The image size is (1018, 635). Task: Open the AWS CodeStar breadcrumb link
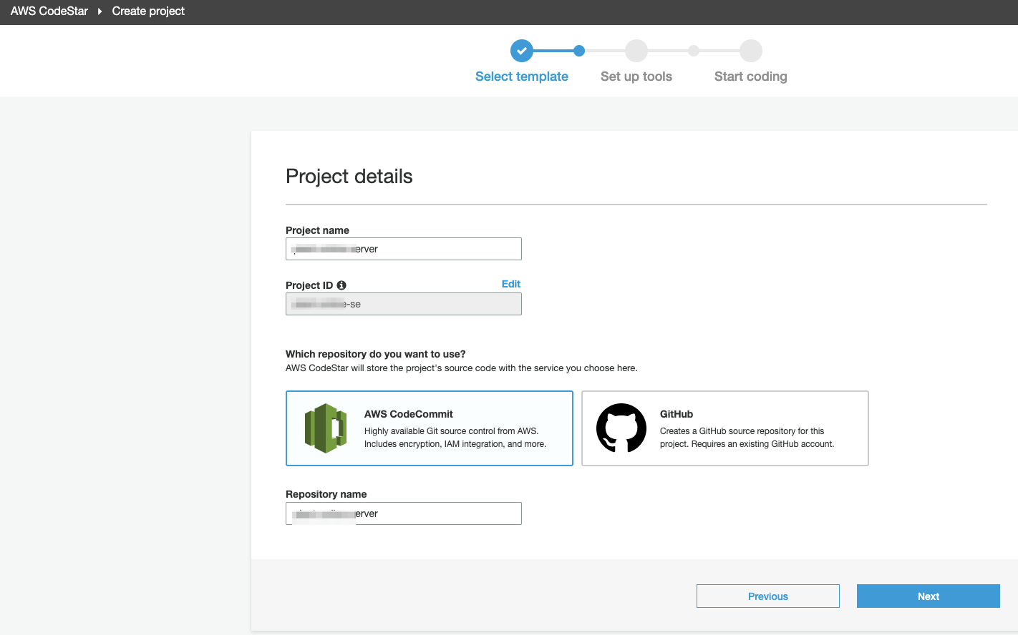(x=49, y=11)
